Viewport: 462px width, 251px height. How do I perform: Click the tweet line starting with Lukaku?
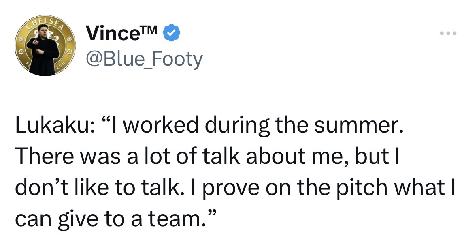point(209,125)
